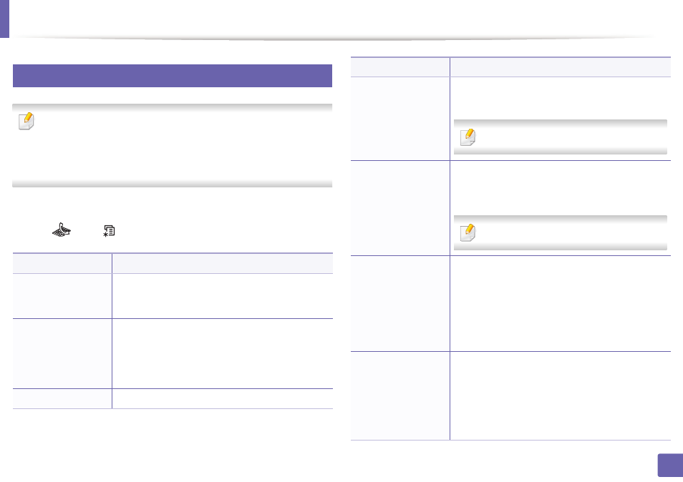Viewport: 683px width, 482px height.
Task: Click the purple chapter marker in page corner
Action: point(4,19)
